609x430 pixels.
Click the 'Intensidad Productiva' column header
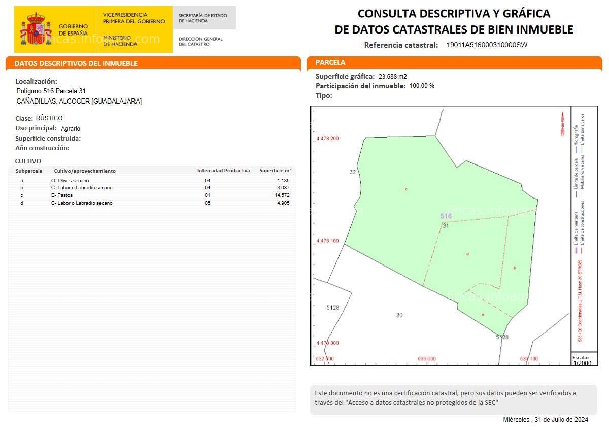click(224, 171)
